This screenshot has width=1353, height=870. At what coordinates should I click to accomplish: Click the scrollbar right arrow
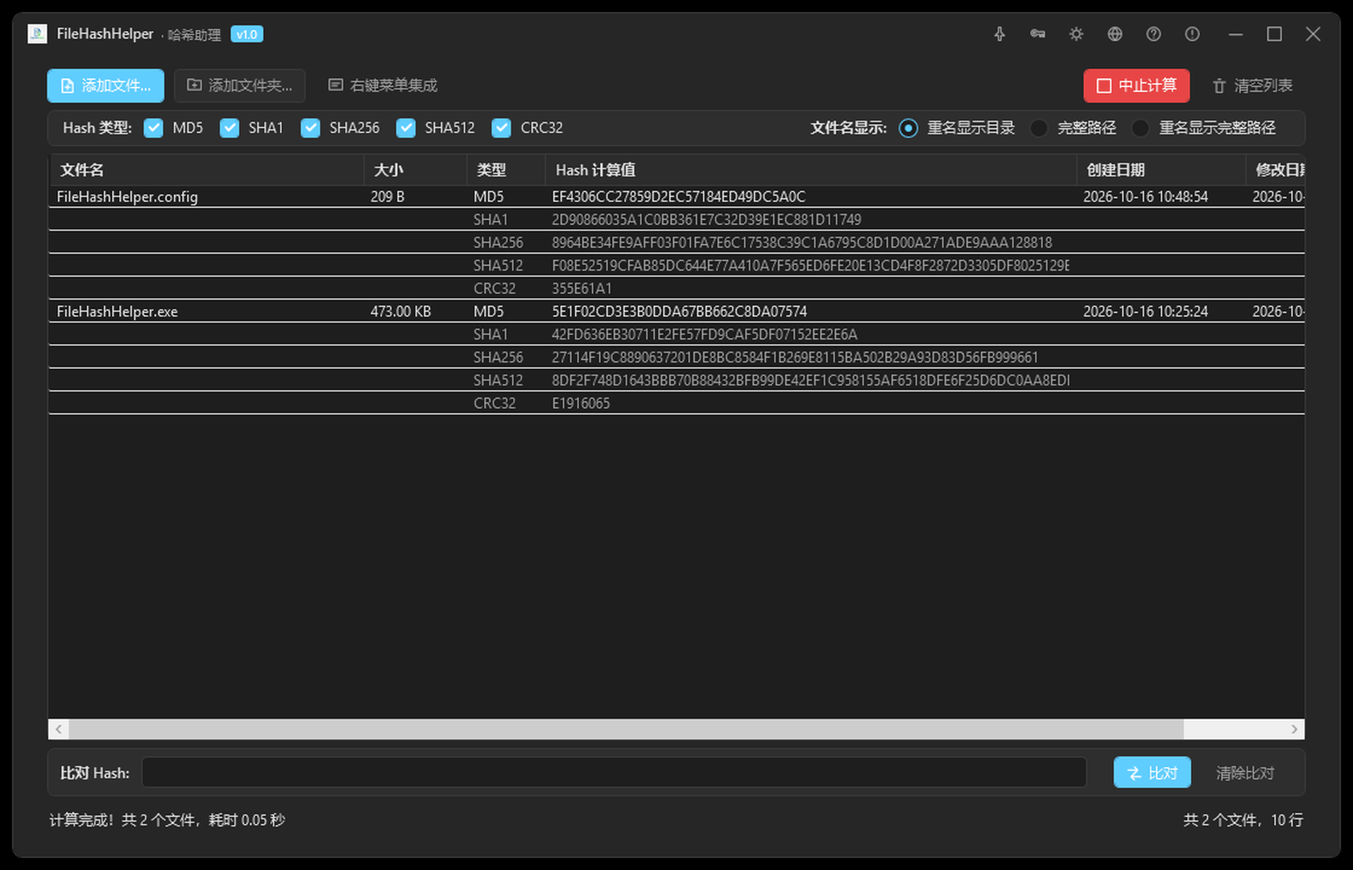[1294, 729]
